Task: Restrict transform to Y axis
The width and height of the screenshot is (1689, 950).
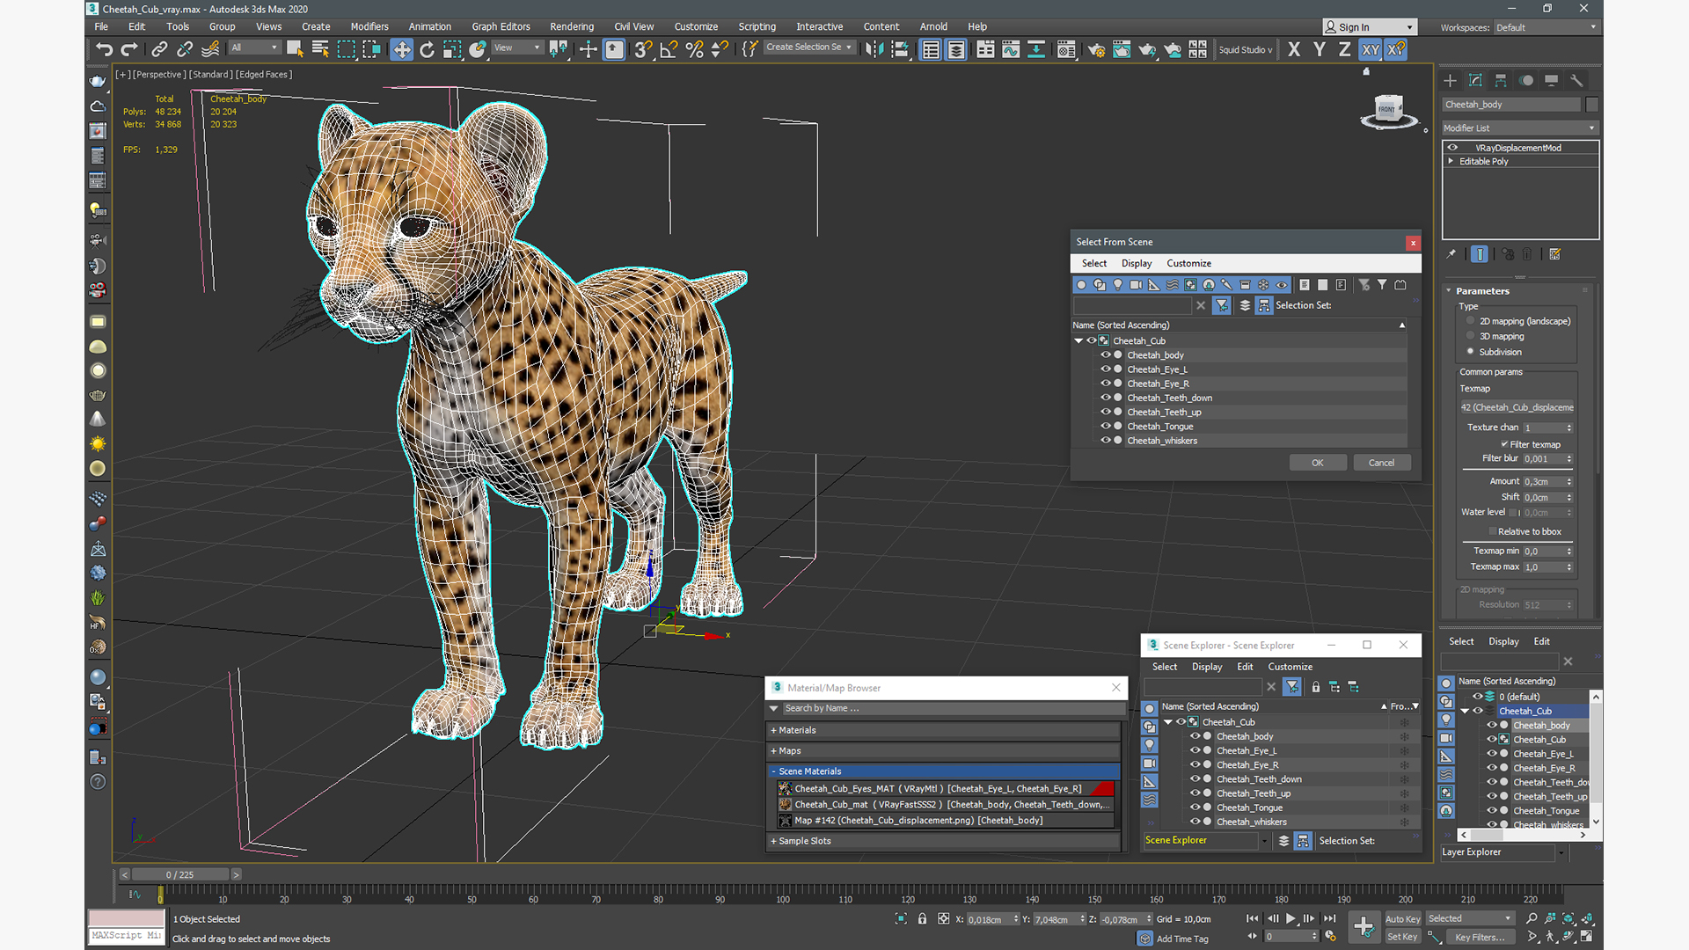Action: 1320,50
